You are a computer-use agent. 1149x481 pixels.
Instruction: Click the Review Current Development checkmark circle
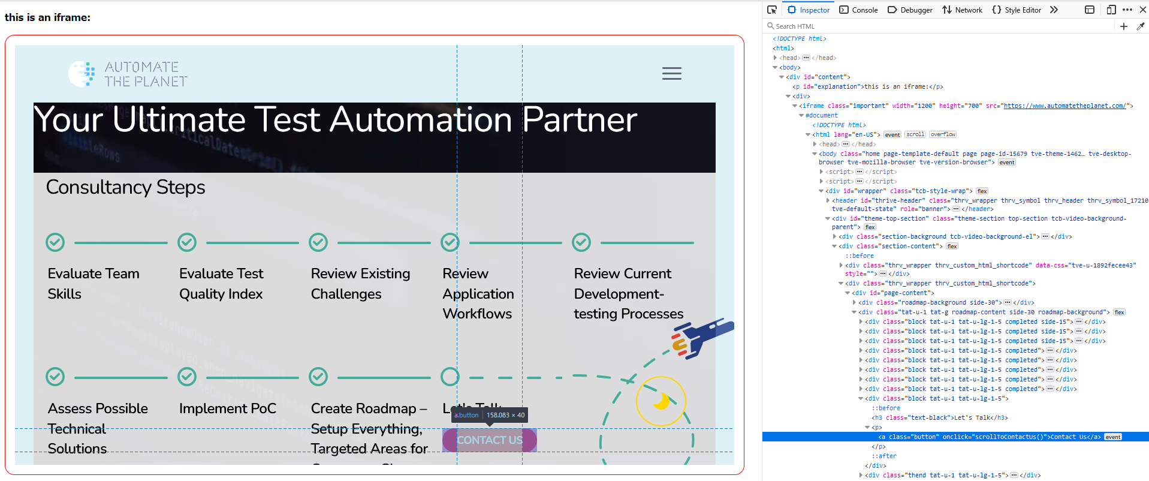(x=581, y=242)
